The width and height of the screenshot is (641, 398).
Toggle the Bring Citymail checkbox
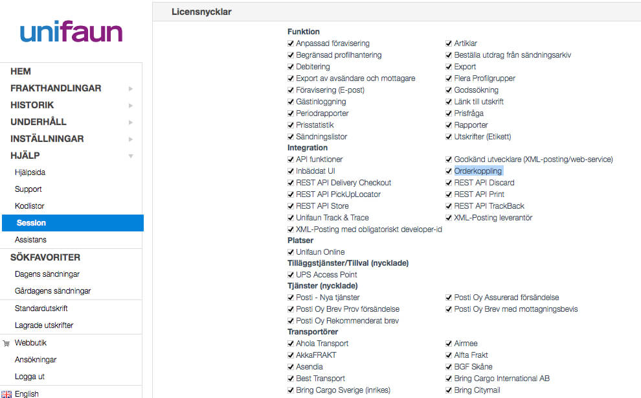click(449, 390)
